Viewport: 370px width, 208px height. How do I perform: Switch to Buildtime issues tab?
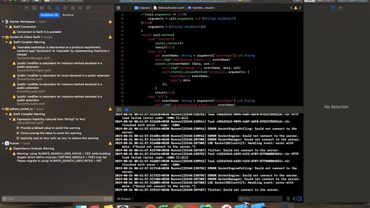click(x=50, y=15)
